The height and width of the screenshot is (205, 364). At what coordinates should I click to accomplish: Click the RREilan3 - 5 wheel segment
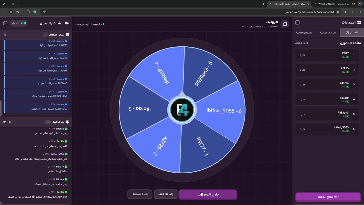pyautogui.click(x=203, y=73)
